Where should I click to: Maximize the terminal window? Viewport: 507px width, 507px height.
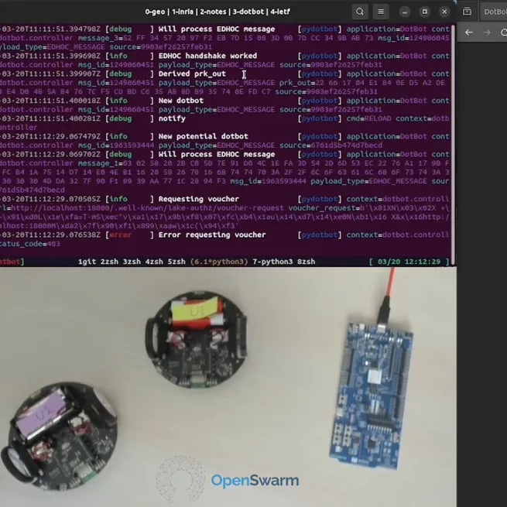coord(424,12)
